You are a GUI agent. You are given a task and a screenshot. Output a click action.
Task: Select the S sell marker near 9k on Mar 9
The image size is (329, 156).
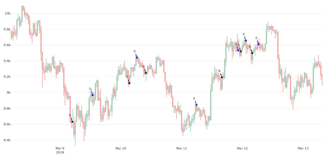coord(90,89)
